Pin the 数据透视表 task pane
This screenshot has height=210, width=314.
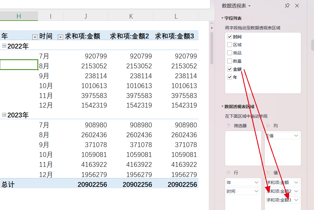click(x=287, y=6)
